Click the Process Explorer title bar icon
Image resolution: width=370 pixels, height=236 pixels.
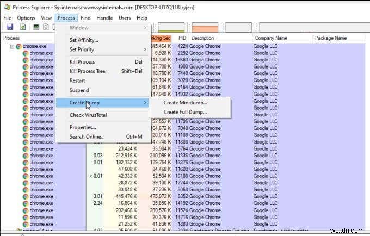pyautogui.click(x=7, y=7)
